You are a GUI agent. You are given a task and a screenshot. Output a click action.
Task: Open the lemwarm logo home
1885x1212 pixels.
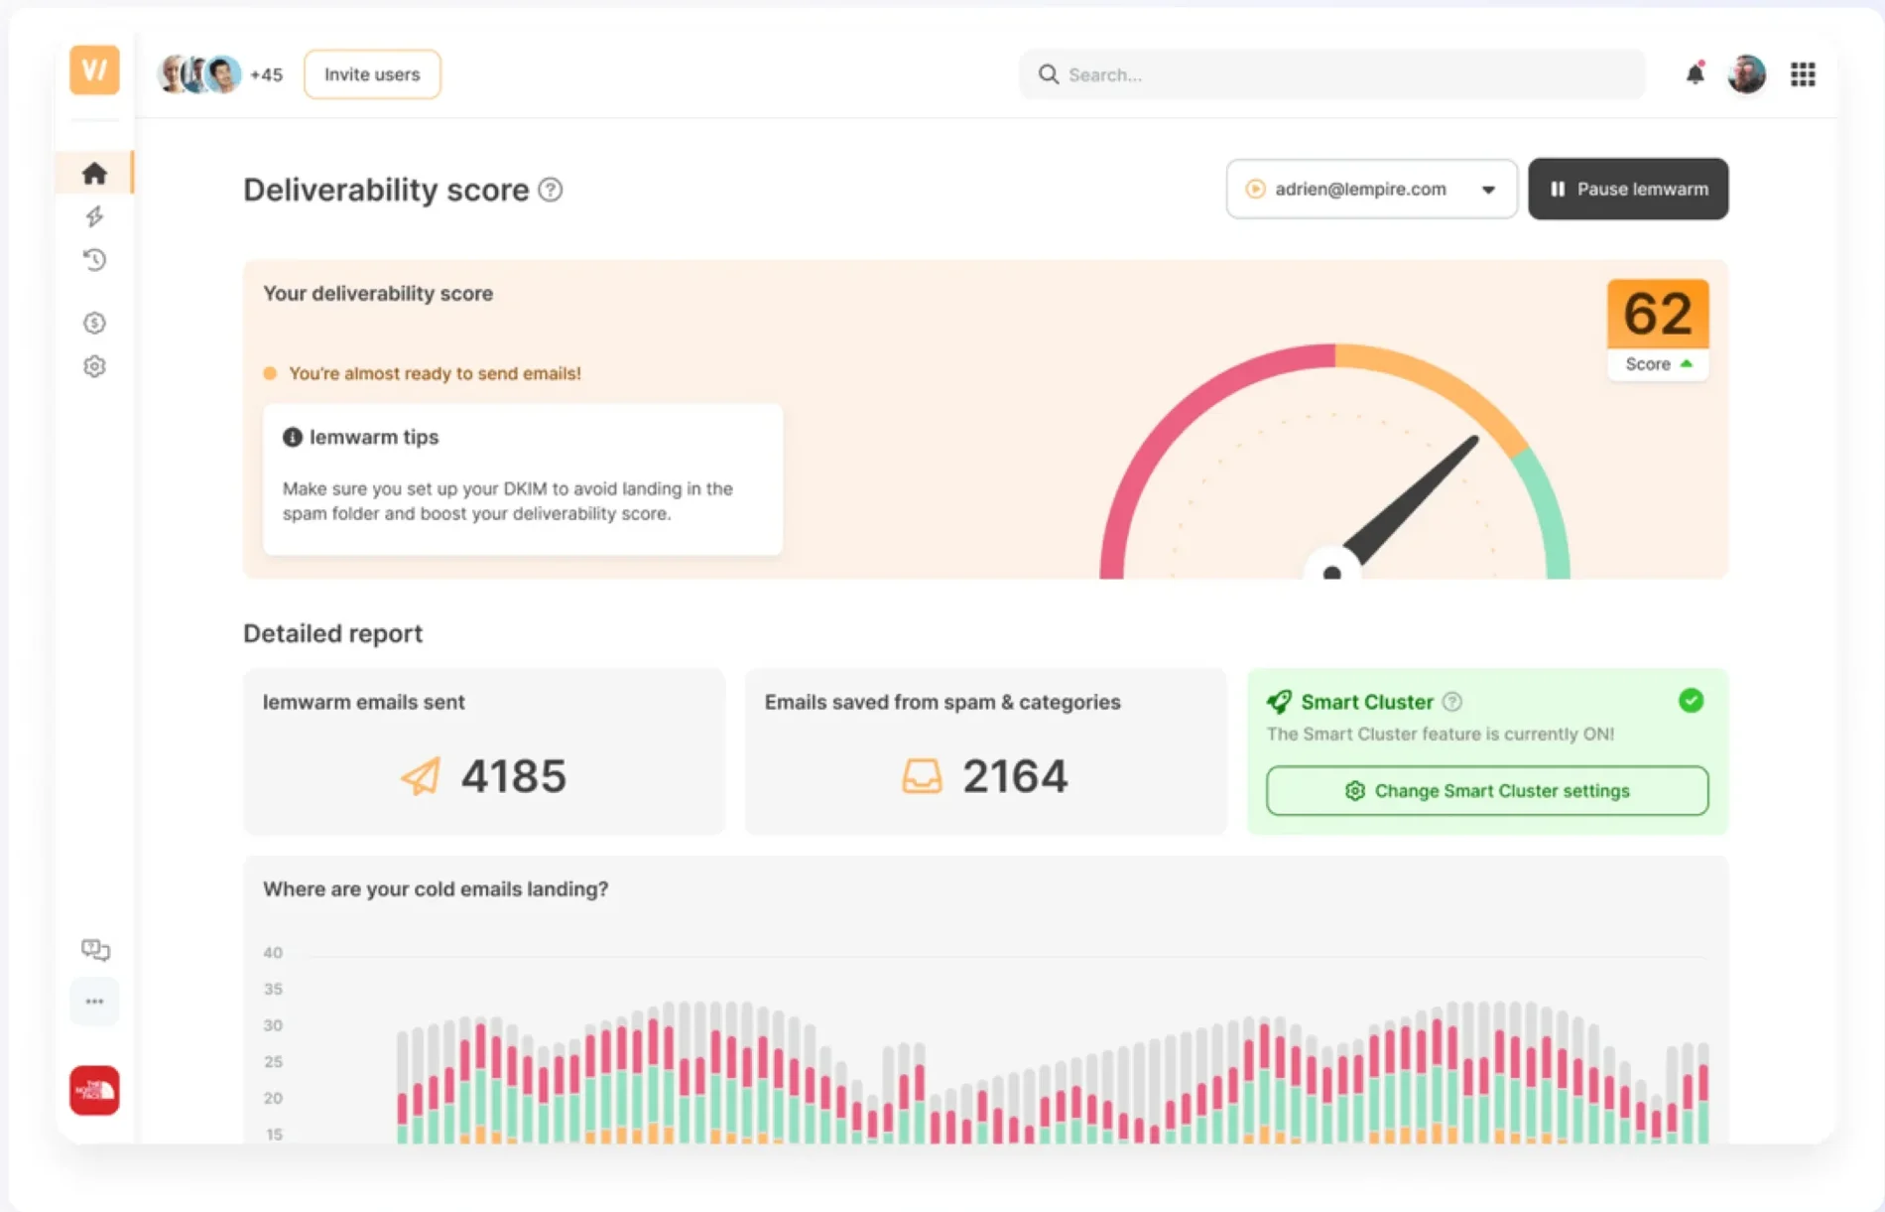[94, 70]
